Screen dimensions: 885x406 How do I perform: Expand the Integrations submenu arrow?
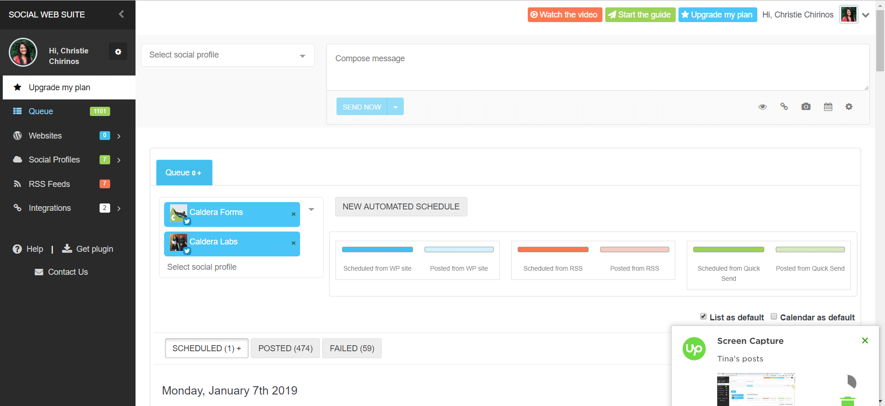119,208
